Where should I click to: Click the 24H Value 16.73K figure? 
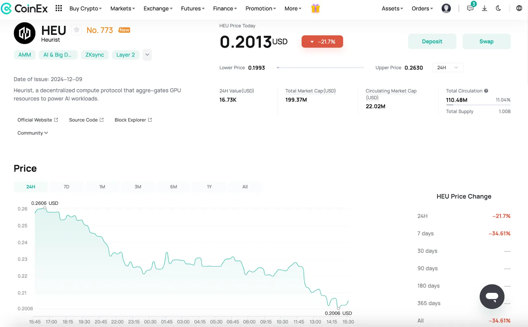[x=228, y=100]
